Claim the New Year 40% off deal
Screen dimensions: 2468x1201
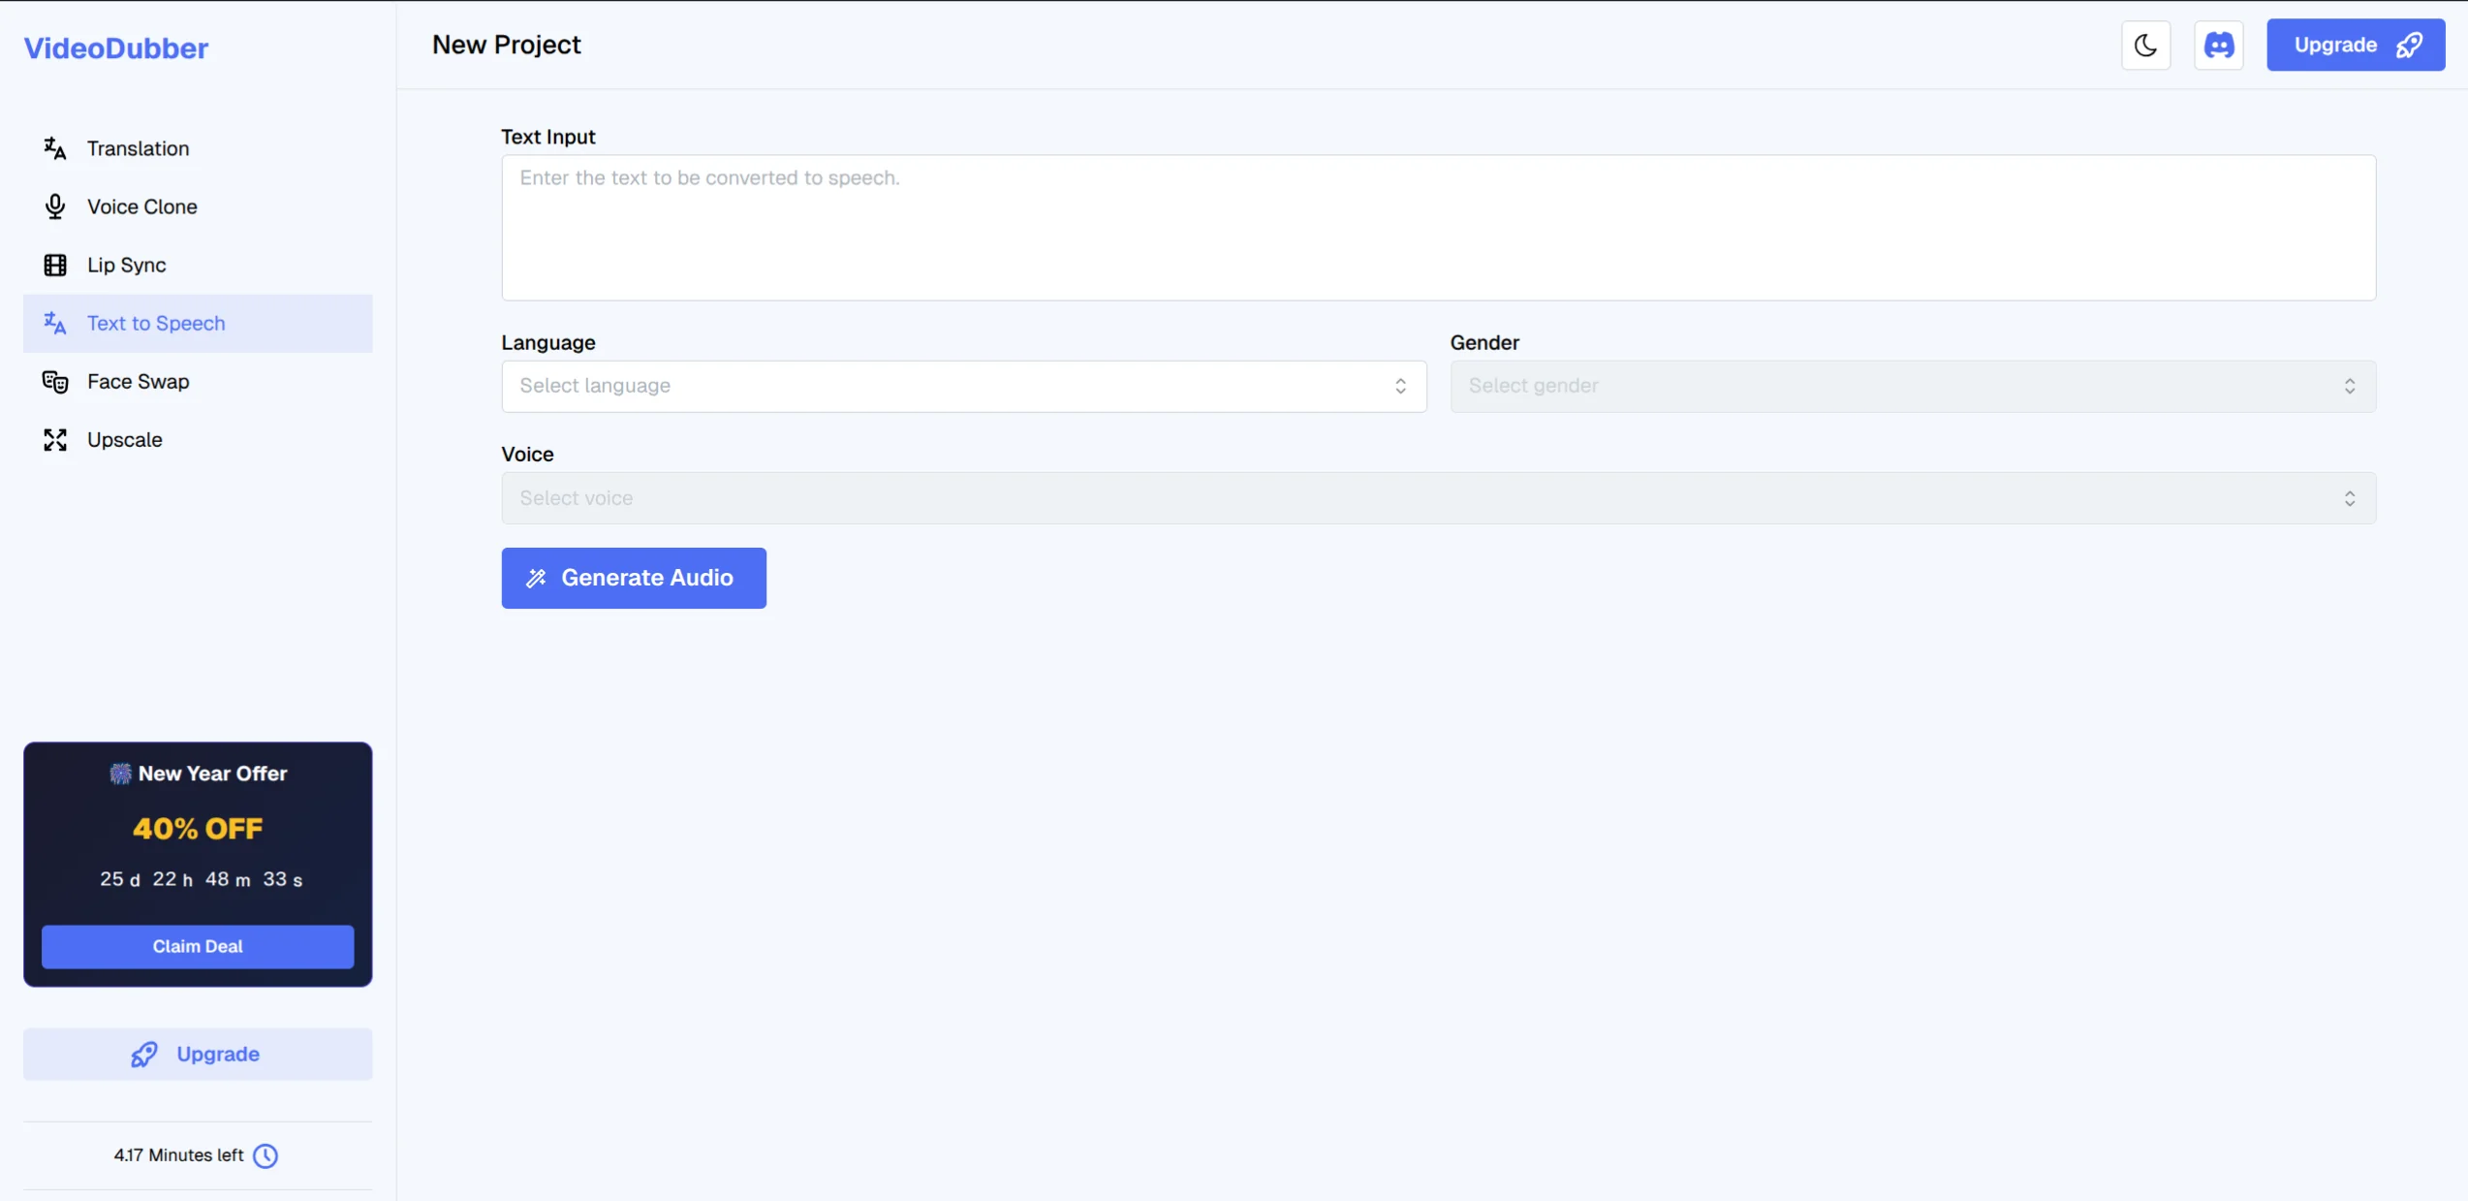(197, 946)
